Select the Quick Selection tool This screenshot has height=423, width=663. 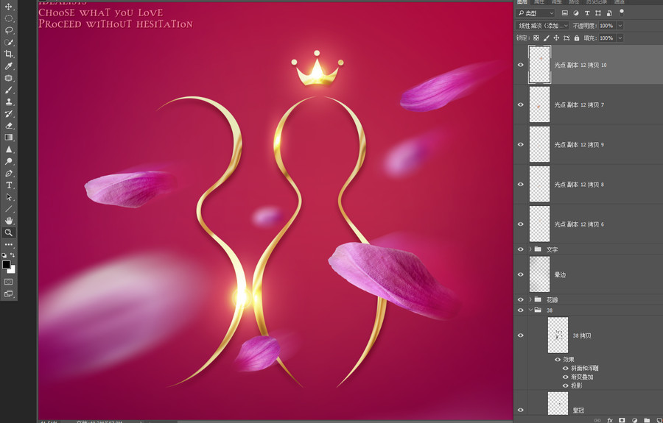tap(8, 42)
